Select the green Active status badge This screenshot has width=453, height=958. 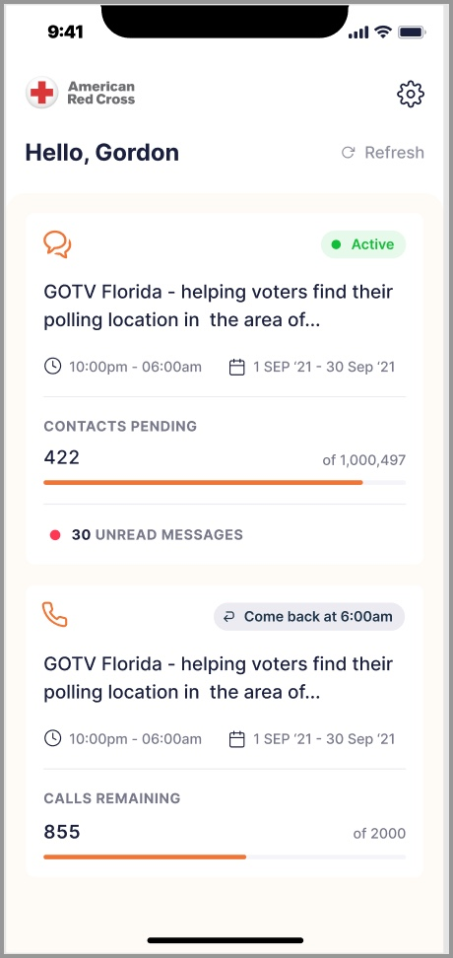pos(363,244)
